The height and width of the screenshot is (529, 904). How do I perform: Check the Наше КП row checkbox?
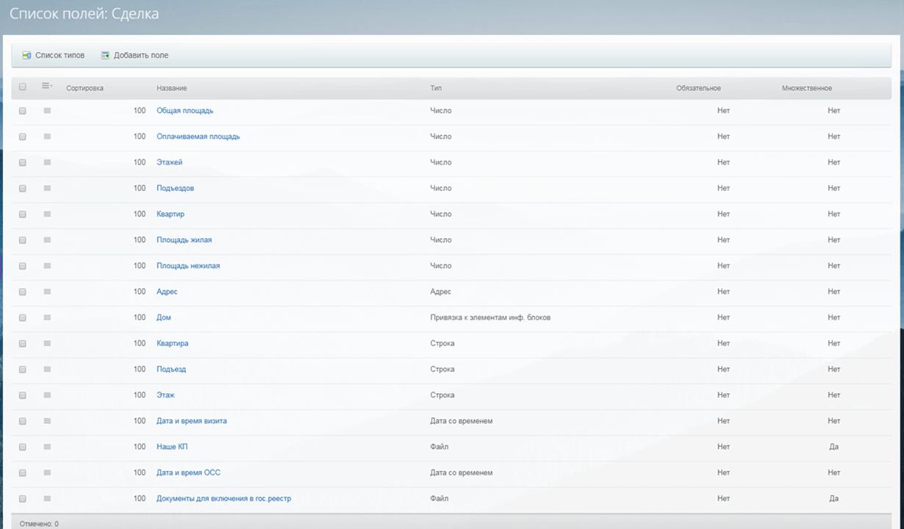point(23,447)
